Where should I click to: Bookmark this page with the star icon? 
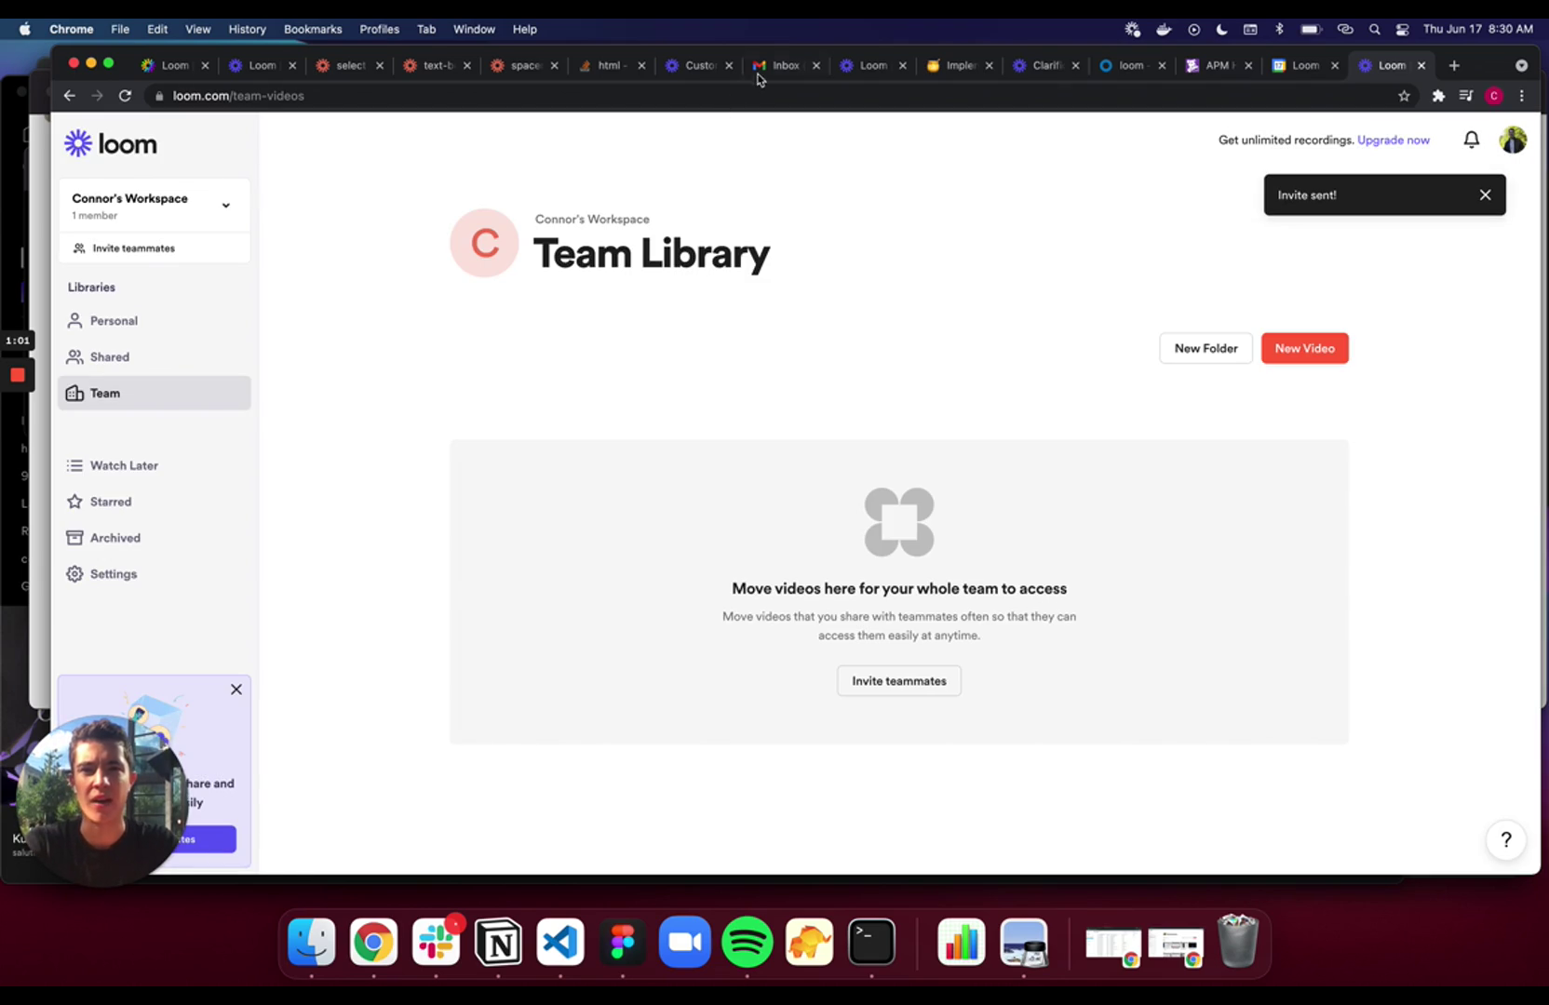coord(1405,96)
